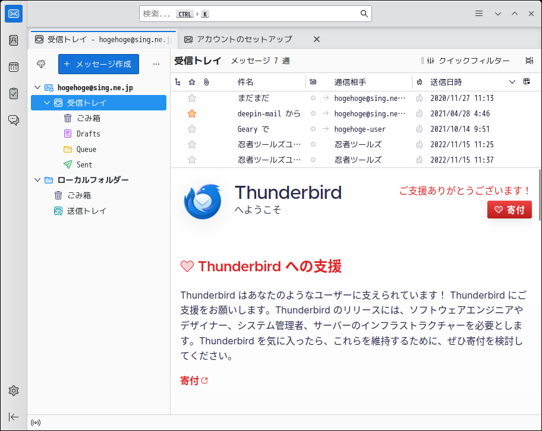The image size is (542, 431).
Task: Sort by starred column header
Action: click(x=192, y=82)
